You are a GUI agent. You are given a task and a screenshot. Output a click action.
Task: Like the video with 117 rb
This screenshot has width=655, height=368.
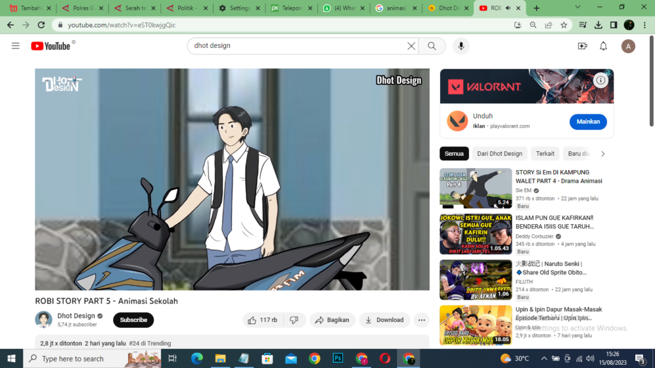(x=263, y=320)
